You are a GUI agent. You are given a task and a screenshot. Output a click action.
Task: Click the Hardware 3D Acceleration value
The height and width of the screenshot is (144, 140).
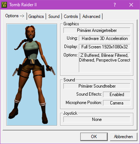point(104,38)
